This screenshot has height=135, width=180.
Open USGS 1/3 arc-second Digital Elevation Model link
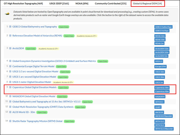[35, 72]
